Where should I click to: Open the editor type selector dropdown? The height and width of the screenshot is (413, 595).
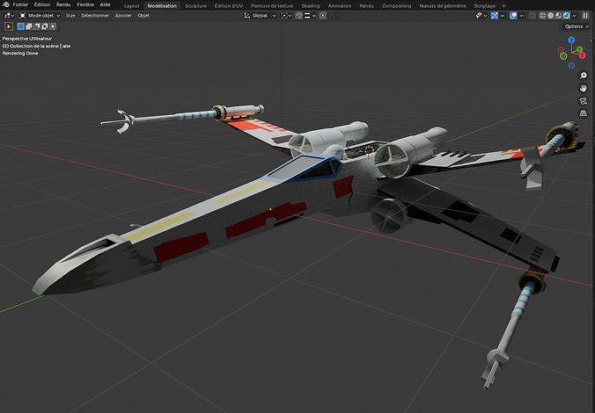coord(9,16)
